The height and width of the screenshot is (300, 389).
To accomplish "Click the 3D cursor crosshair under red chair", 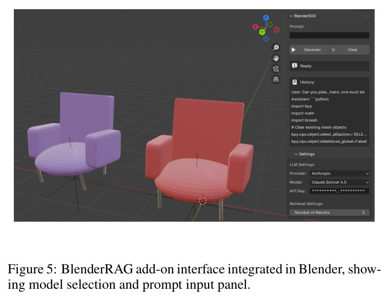I will coord(202,200).
